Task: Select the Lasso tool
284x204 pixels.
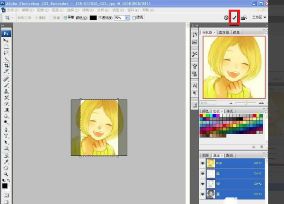Action: coord(6,53)
